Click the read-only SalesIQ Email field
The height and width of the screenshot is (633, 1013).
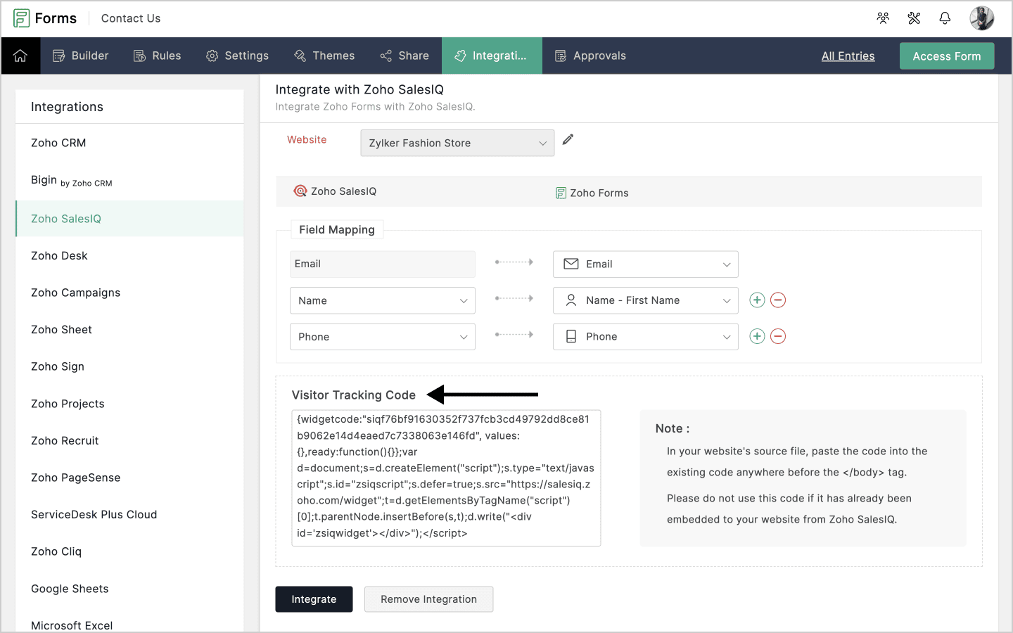[383, 264]
